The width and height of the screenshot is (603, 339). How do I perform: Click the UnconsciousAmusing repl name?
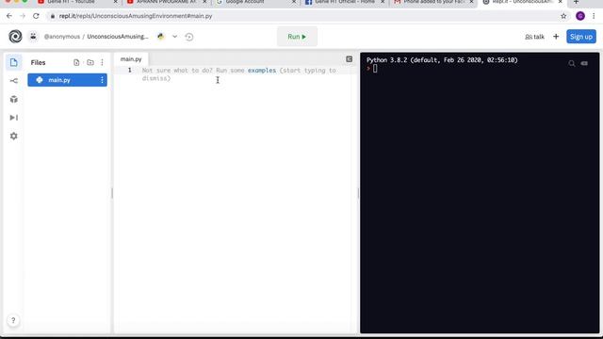(x=117, y=37)
